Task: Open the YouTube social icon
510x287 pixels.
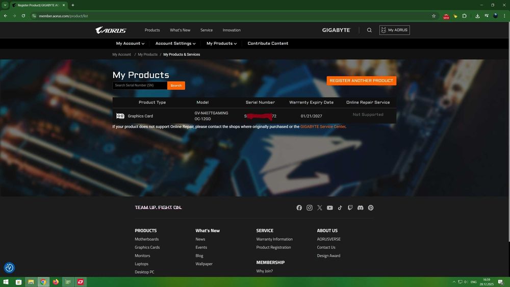Action: (330, 207)
